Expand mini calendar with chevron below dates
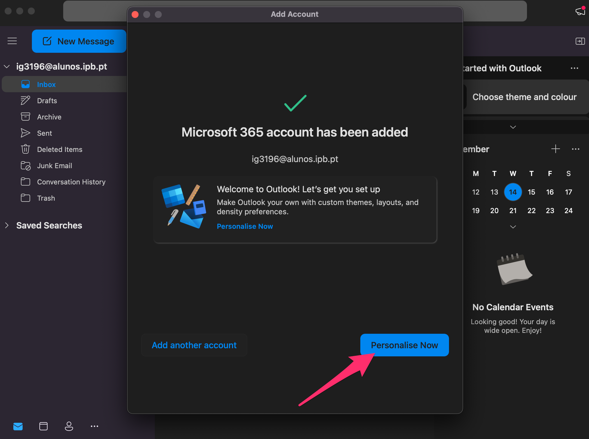Screen dimensions: 589x439 [513, 226]
